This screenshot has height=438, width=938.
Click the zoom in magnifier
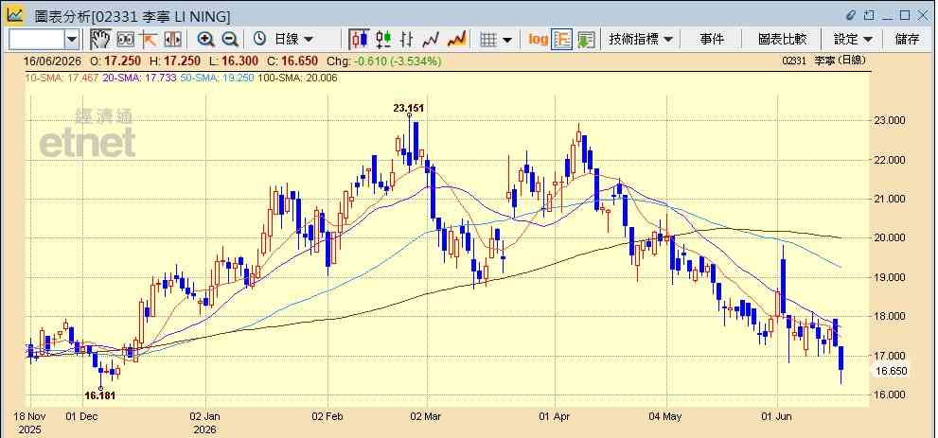[206, 40]
